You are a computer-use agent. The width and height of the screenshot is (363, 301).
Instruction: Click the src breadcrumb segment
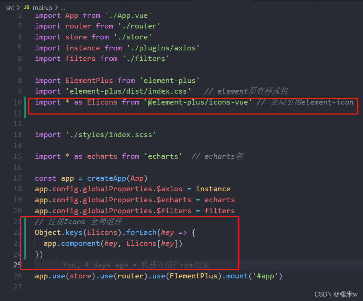(10, 8)
